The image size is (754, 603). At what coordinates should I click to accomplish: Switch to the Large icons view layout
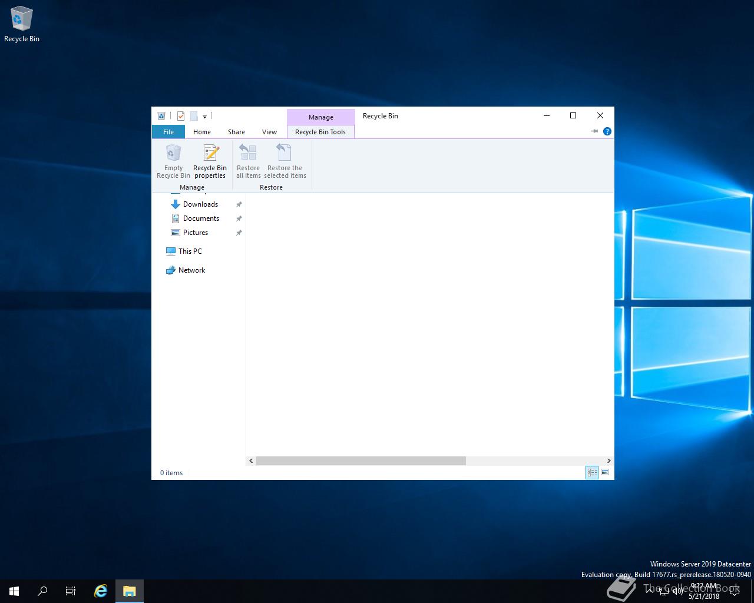pos(605,472)
